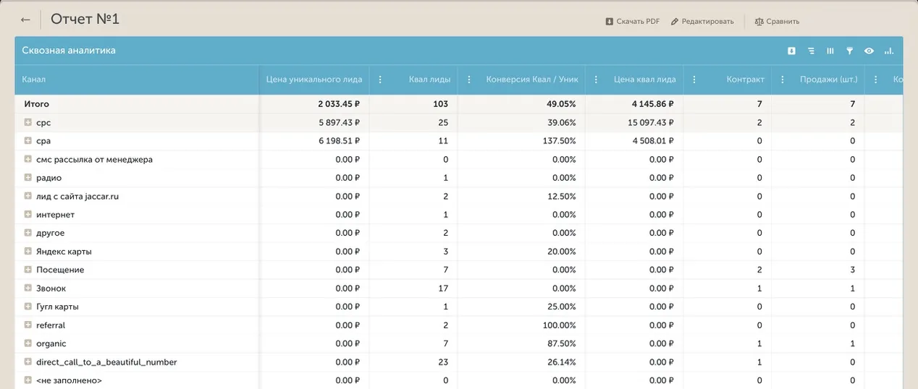Click the Отчет №1 report title

coord(85,20)
